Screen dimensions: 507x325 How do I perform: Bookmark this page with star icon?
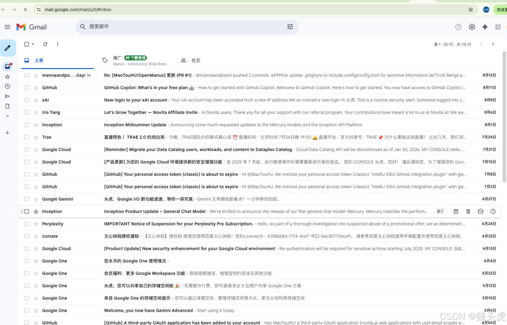(470, 10)
